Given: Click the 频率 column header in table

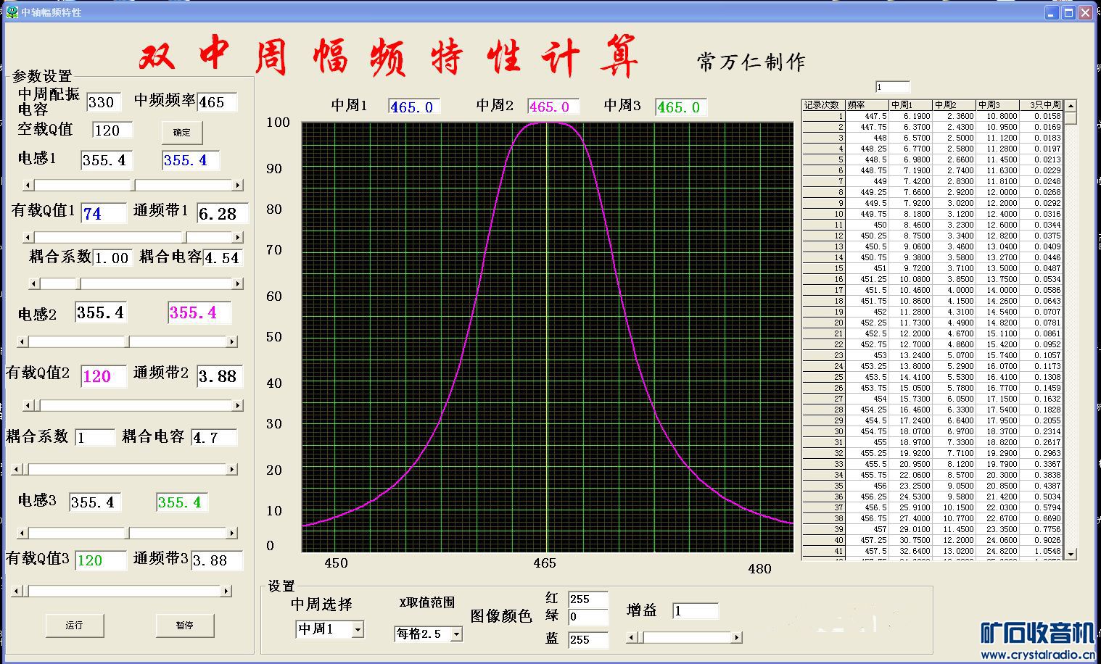Looking at the screenshot, I should point(867,105).
